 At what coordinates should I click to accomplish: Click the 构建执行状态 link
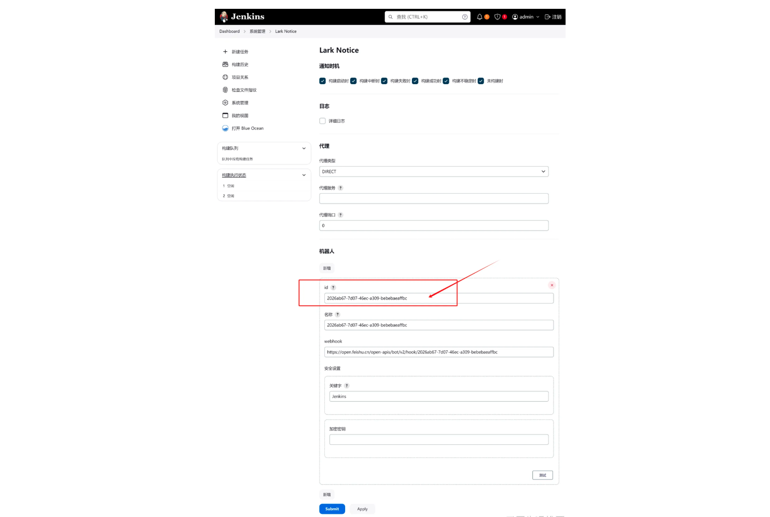click(234, 175)
